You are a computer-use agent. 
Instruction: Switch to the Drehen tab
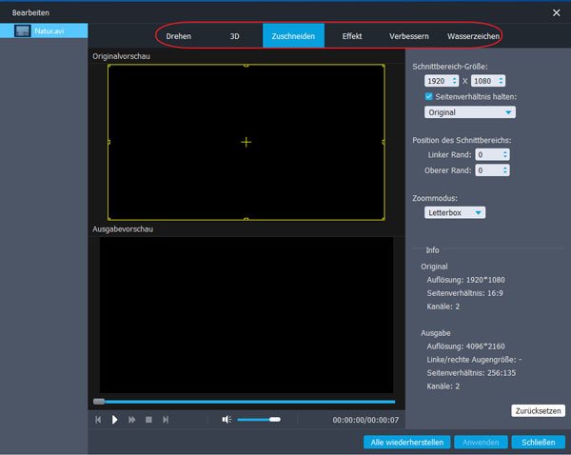(179, 36)
